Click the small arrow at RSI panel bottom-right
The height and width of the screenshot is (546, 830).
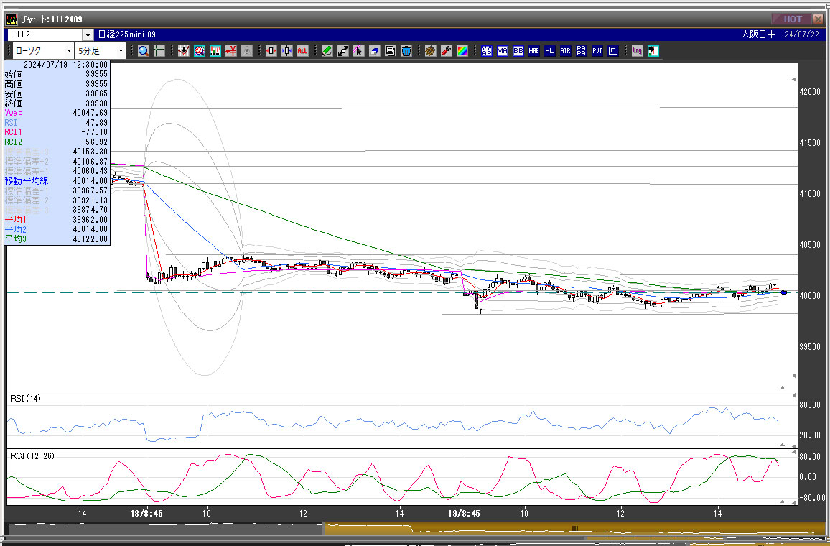click(783, 444)
